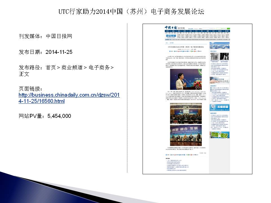
Task: Select the conference hall audience photo
Action: coord(186,113)
